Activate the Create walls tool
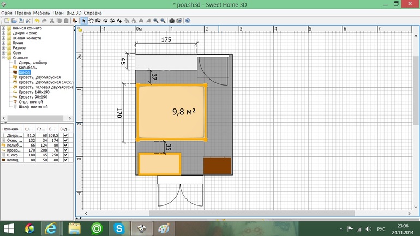The image size is (420, 236). [98, 21]
